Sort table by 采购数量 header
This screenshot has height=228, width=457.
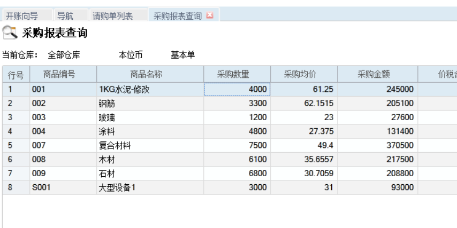pyautogui.click(x=237, y=74)
